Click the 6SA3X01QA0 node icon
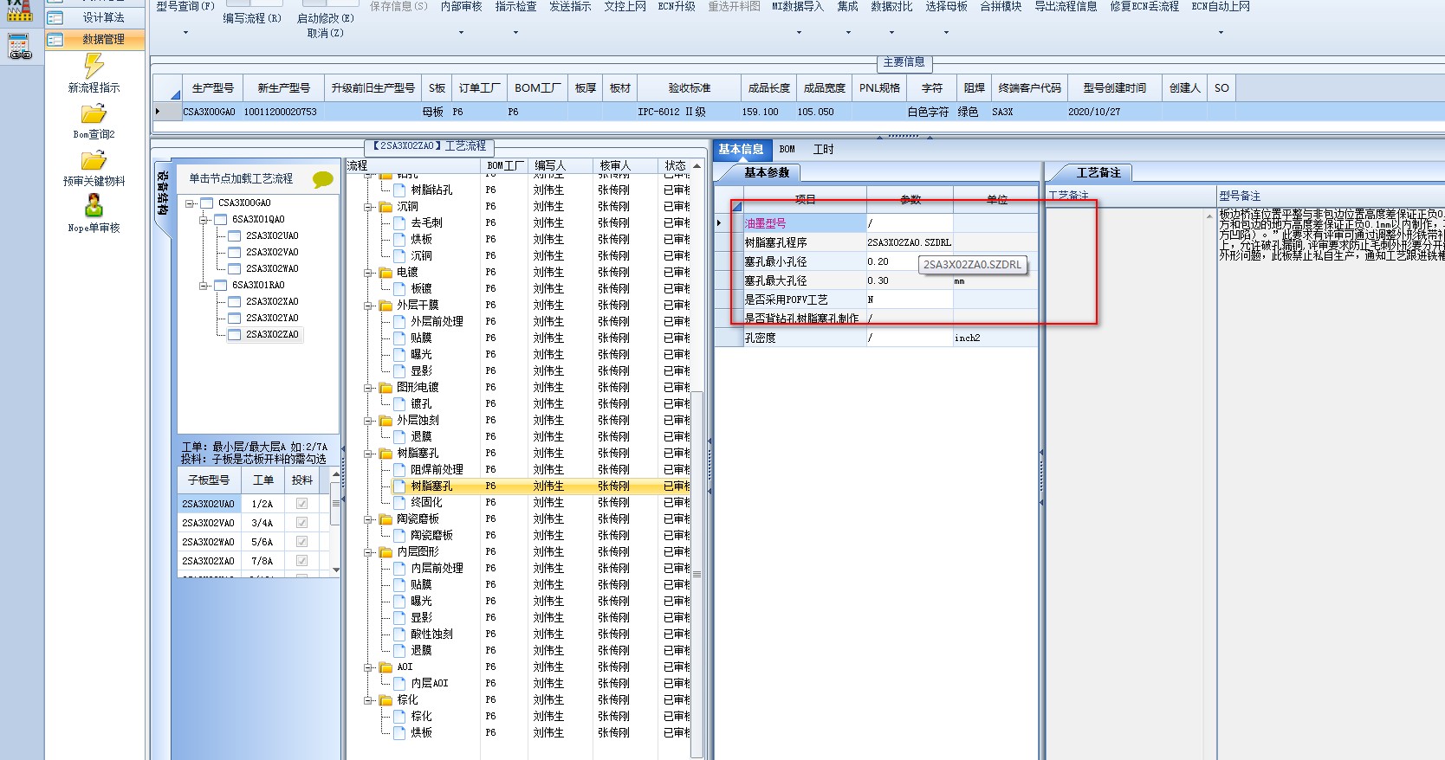 click(x=220, y=220)
